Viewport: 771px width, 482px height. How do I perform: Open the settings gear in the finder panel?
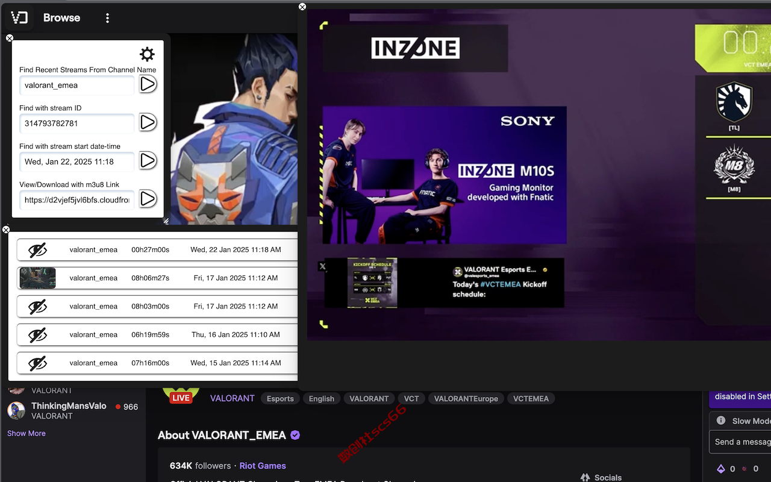pos(147,54)
